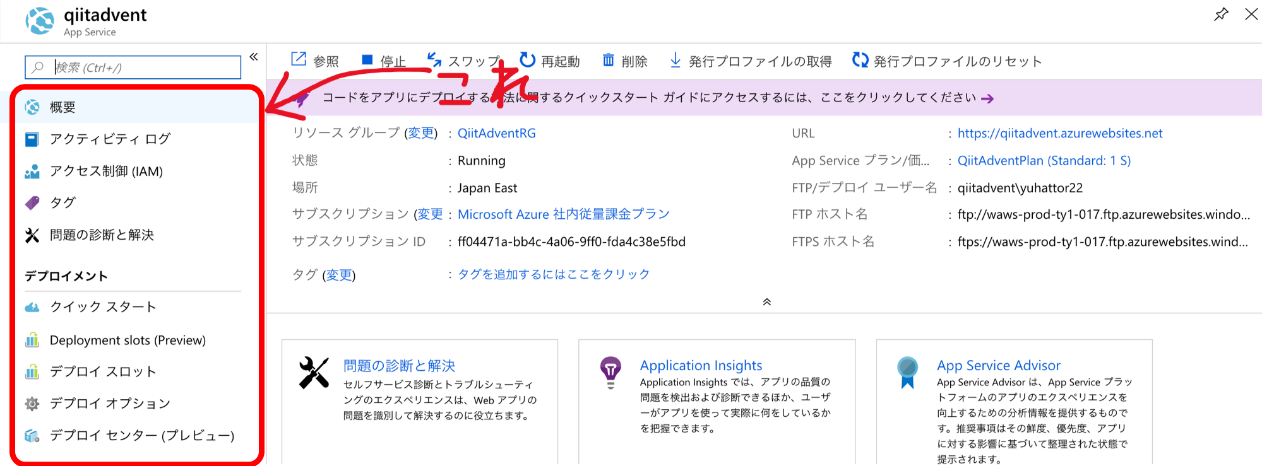Image resolution: width=1262 pixels, height=466 pixels.
Task: Click the 削除 trash can icon
Action: 608,60
